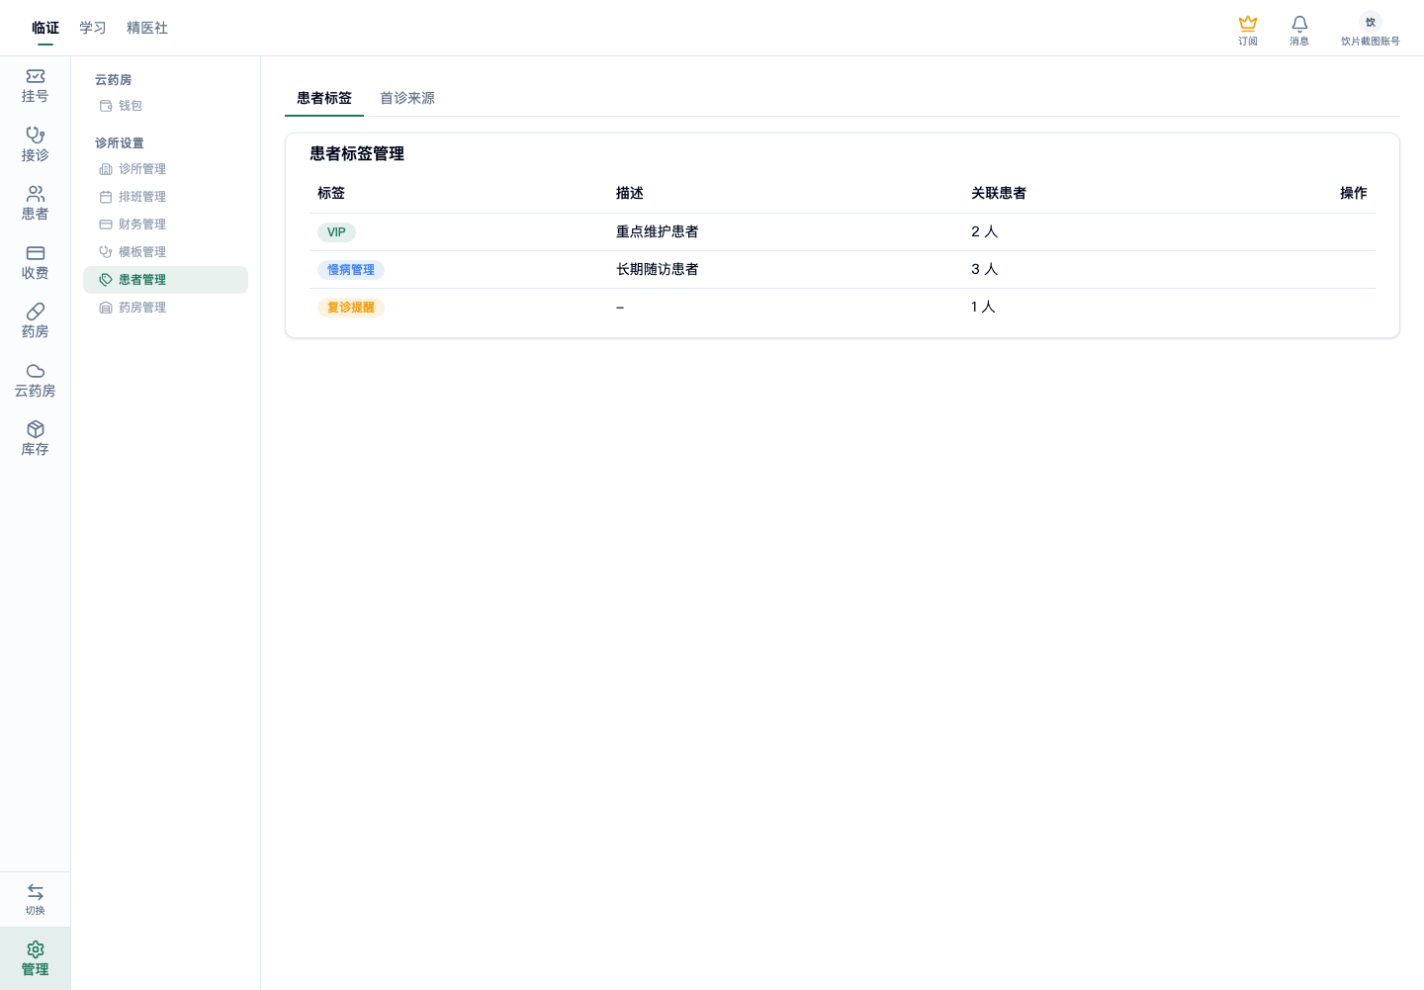The height and width of the screenshot is (990, 1424).
Task: Switch to the 临证 top tab
Action: [45, 28]
